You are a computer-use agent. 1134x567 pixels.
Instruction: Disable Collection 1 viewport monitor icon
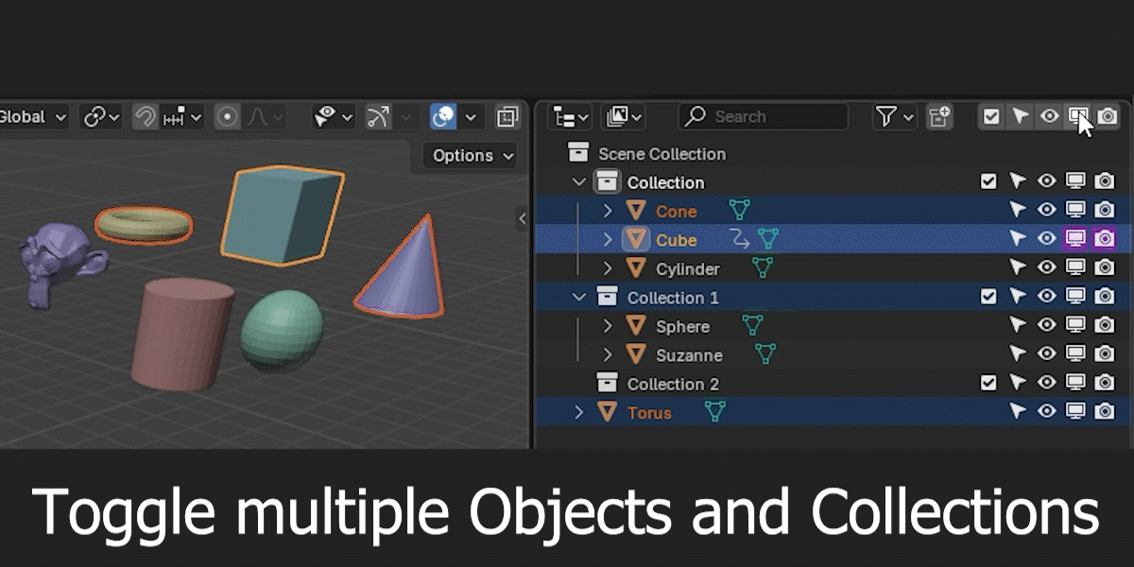pos(1075,297)
